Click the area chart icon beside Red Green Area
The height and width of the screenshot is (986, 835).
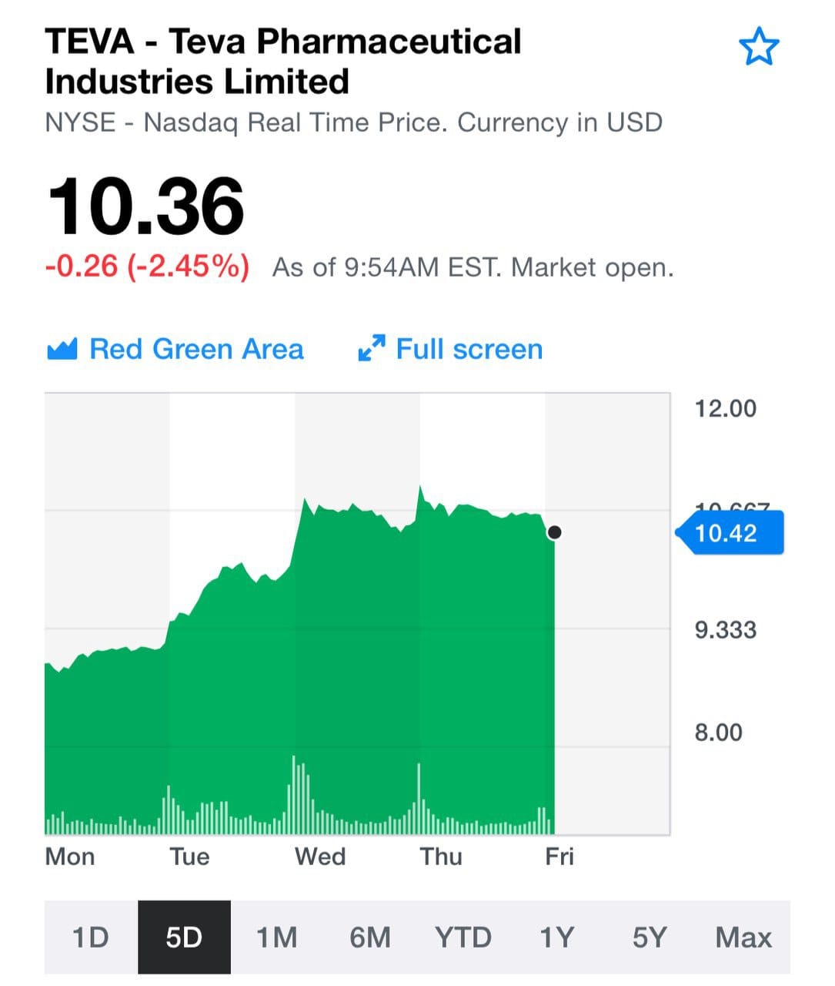pos(62,350)
